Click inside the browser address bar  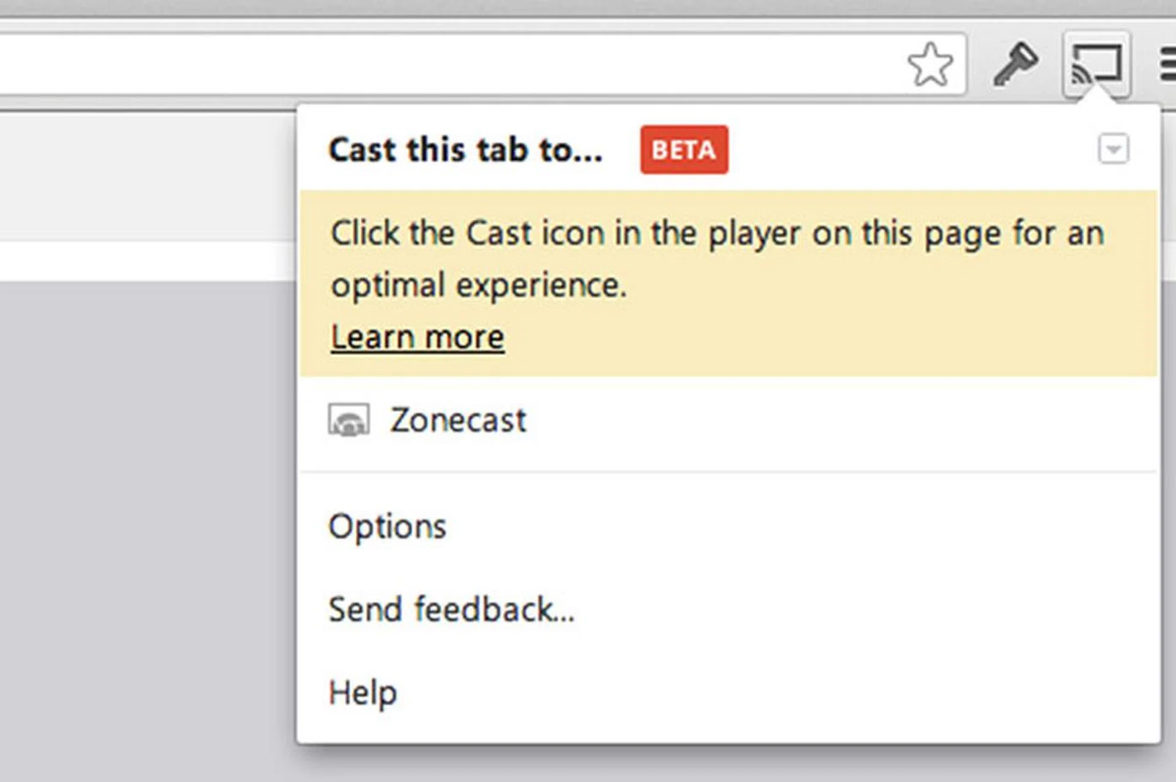click(429, 61)
